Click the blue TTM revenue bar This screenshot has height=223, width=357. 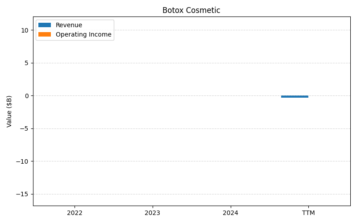click(295, 97)
